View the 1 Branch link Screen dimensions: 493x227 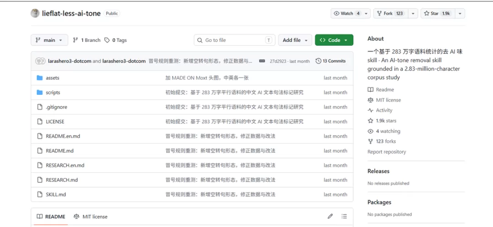point(86,40)
